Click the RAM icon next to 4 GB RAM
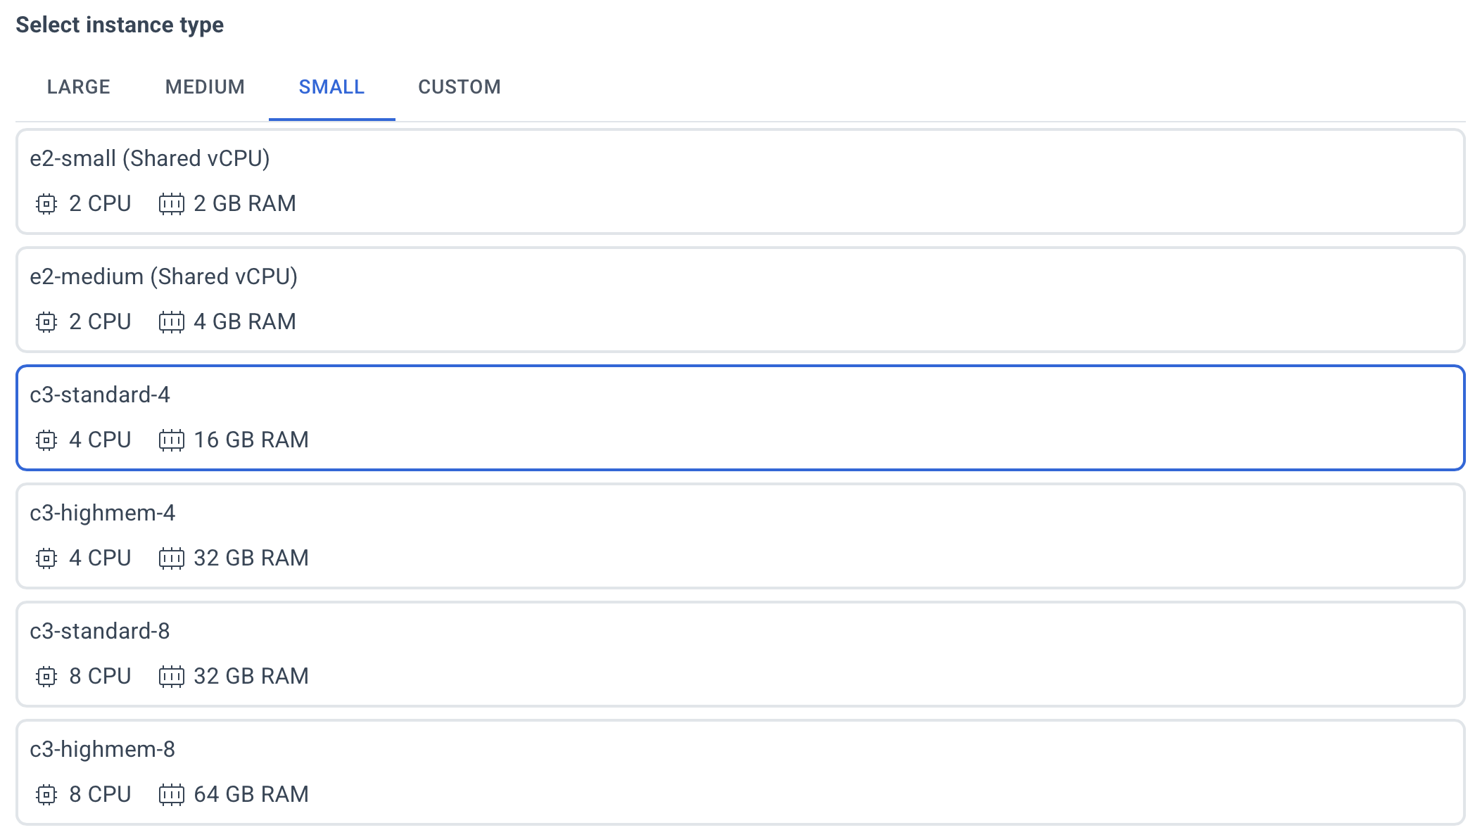Image resolution: width=1475 pixels, height=837 pixels. click(x=171, y=322)
